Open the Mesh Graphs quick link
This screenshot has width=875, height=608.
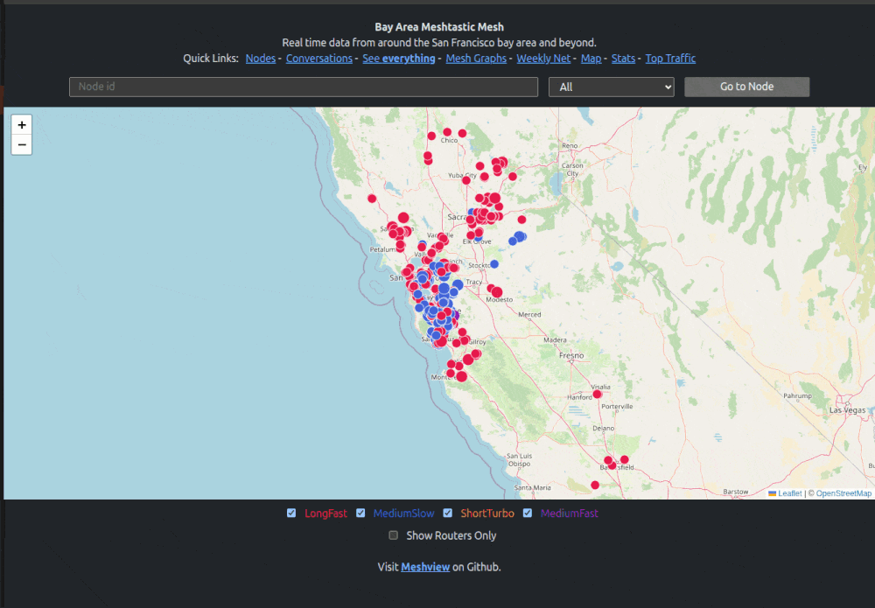476,59
